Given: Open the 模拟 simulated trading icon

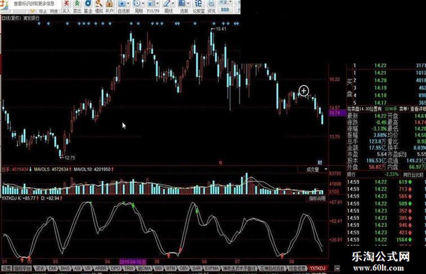Looking at the screenshot, I should coord(99,6).
